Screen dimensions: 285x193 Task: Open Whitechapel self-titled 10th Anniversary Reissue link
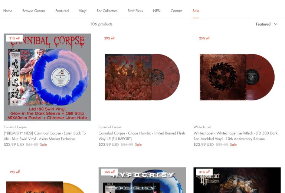coord(235,136)
